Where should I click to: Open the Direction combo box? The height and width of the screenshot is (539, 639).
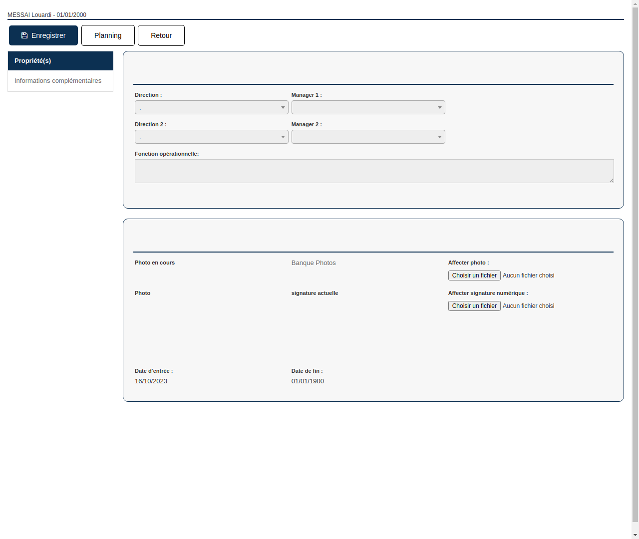click(211, 107)
